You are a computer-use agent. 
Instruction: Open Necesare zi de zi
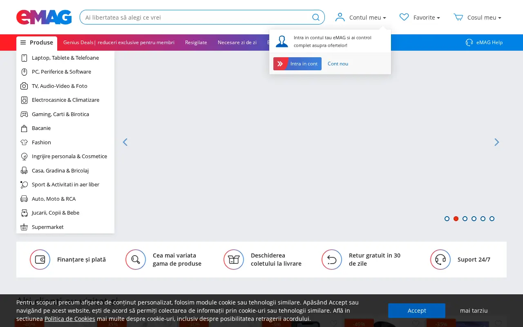point(237,43)
